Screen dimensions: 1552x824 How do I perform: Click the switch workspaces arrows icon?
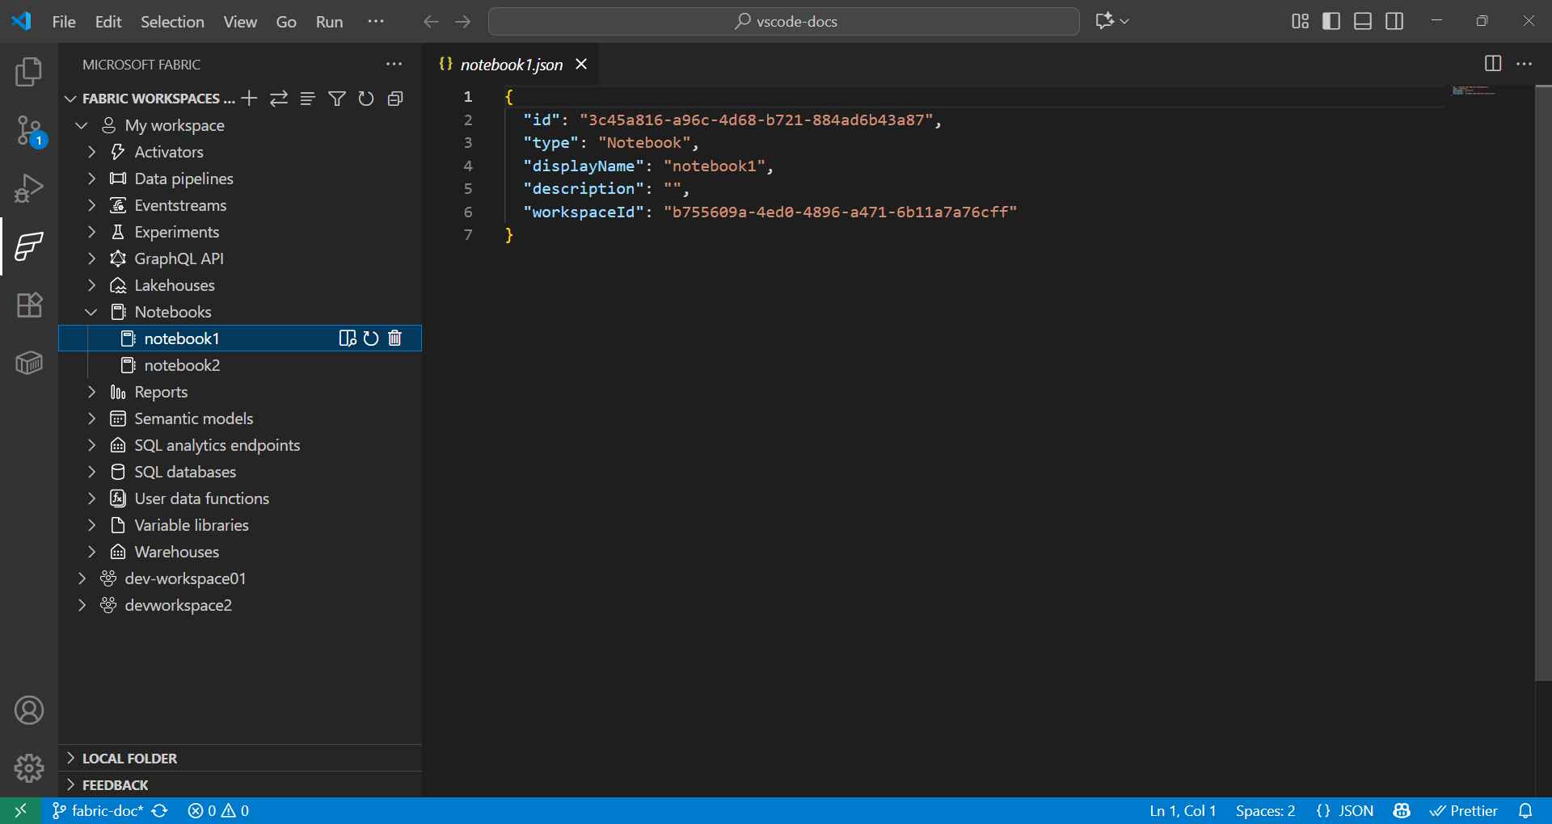pos(278,98)
